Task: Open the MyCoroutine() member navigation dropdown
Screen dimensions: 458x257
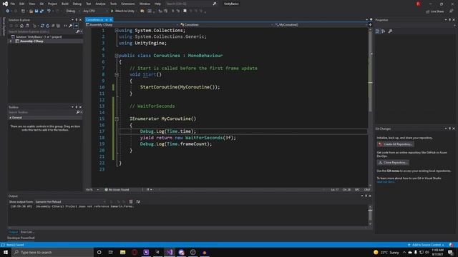Action: coord(321,25)
